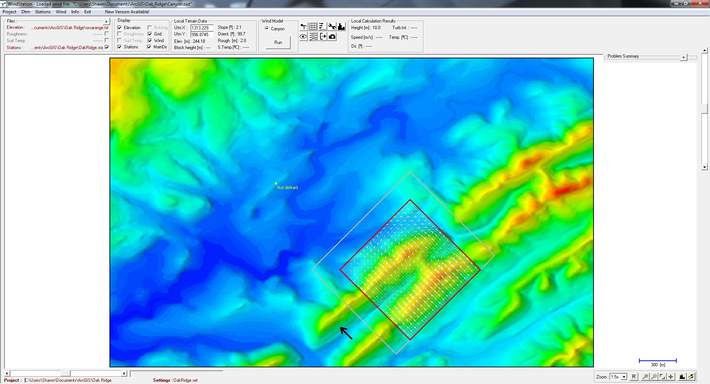
Task: Click the export arrow icon
Action: point(322,37)
